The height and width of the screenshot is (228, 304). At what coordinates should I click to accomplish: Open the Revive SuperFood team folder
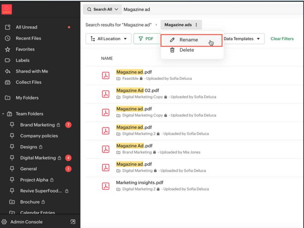(x=41, y=191)
